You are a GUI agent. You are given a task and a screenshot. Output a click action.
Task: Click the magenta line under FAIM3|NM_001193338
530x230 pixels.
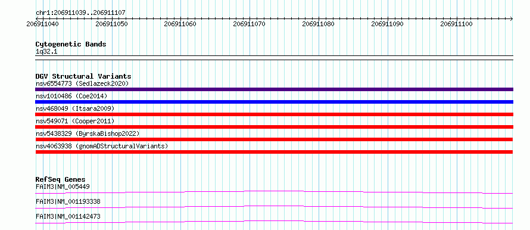pyautogui.click(x=274, y=207)
